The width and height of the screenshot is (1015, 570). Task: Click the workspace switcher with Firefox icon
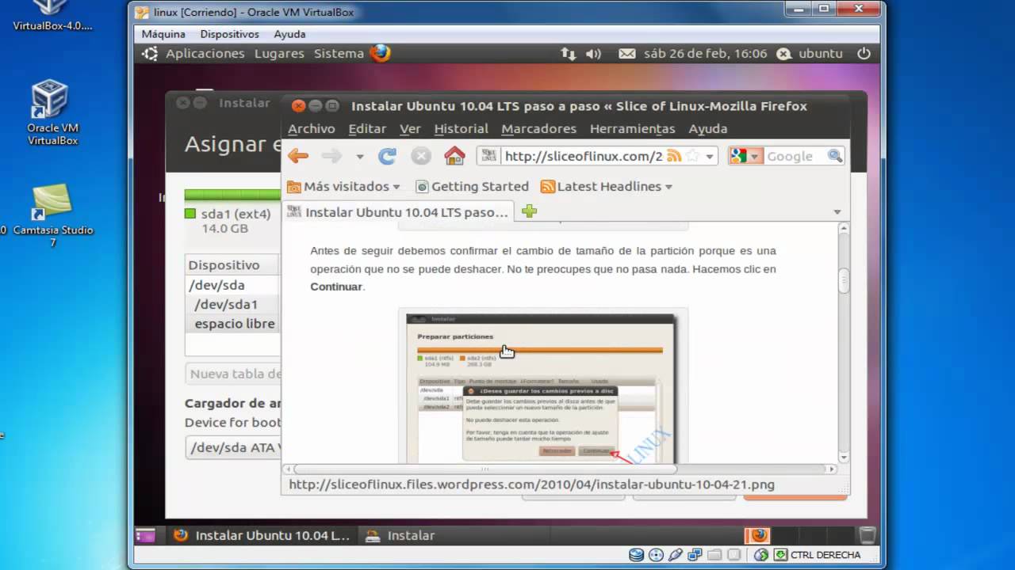point(757,535)
